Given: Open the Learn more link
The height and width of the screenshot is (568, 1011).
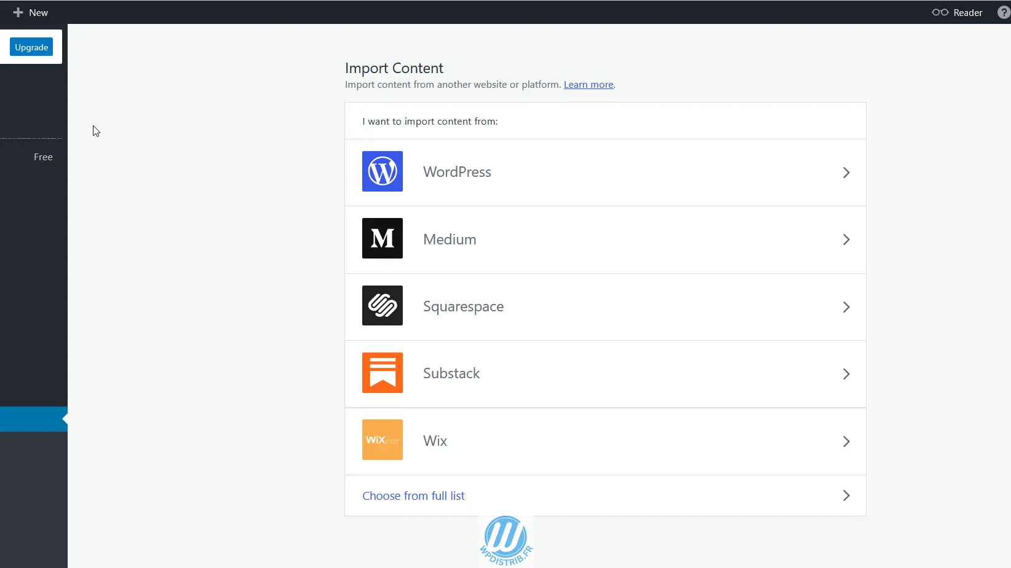Looking at the screenshot, I should tap(589, 85).
